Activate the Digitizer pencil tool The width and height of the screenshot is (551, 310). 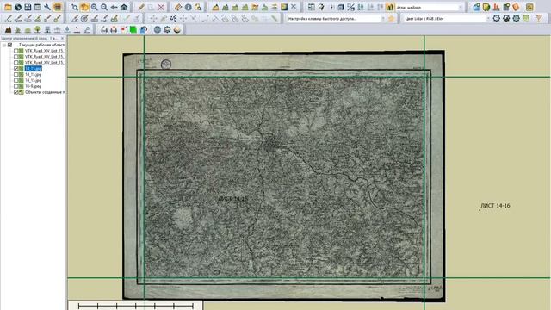coord(141,7)
